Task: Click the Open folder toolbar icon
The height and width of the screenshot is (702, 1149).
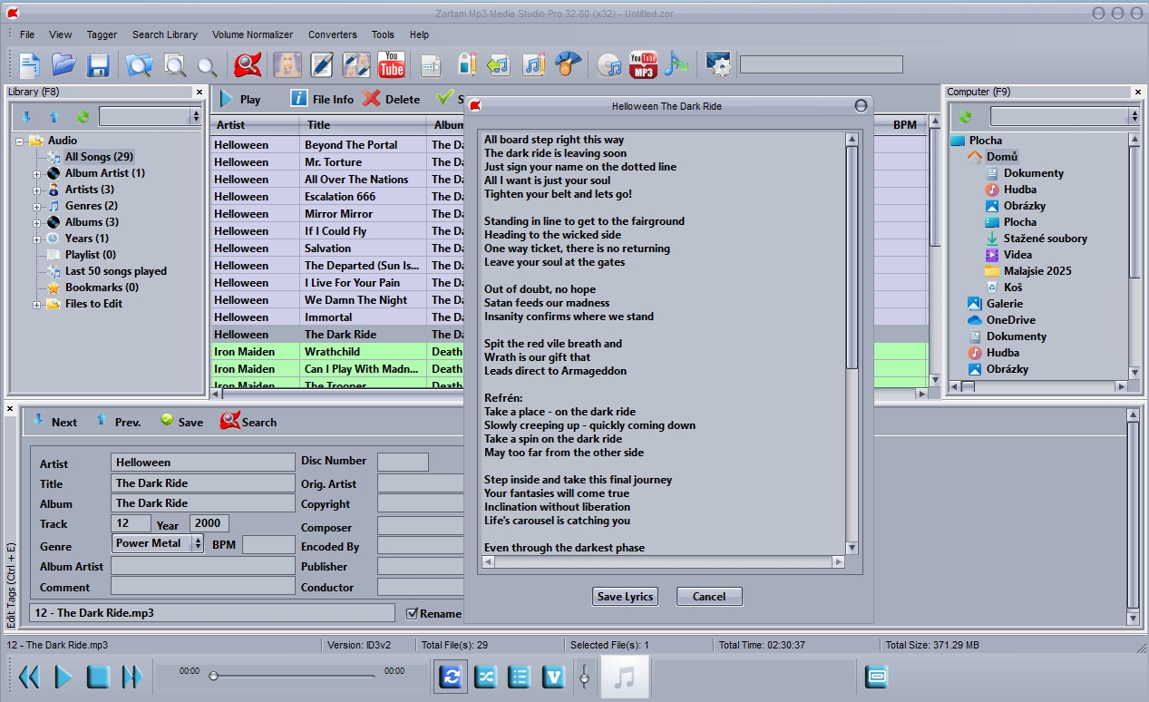Action: [x=63, y=65]
